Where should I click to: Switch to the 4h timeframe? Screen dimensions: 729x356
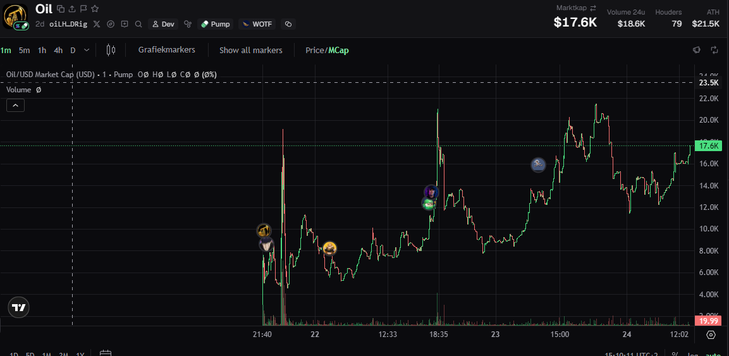pyautogui.click(x=58, y=50)
